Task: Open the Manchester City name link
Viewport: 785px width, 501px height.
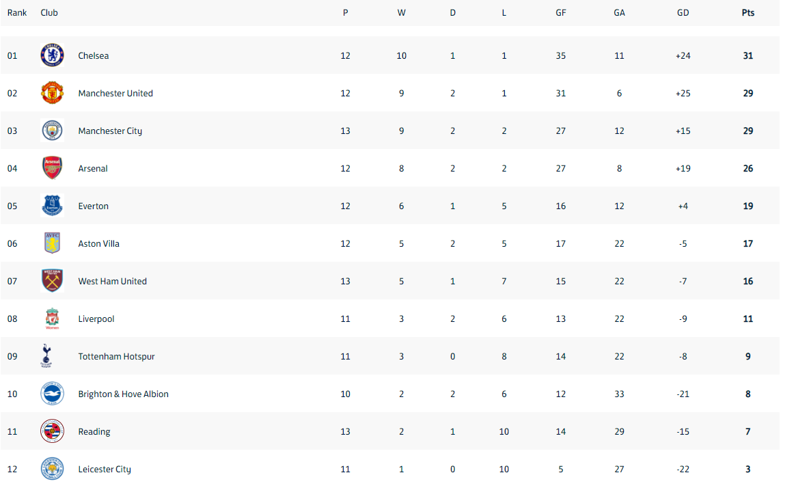Action: pyautogui.click(x=110, y=131)
